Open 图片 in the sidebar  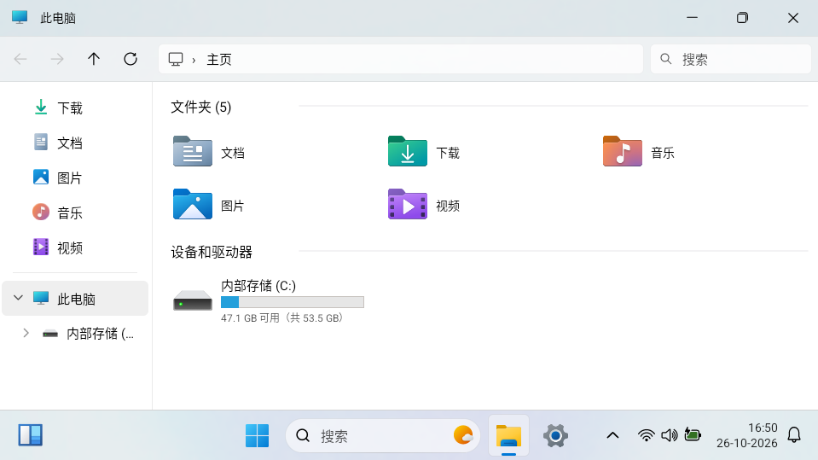[x=70, y=178]
